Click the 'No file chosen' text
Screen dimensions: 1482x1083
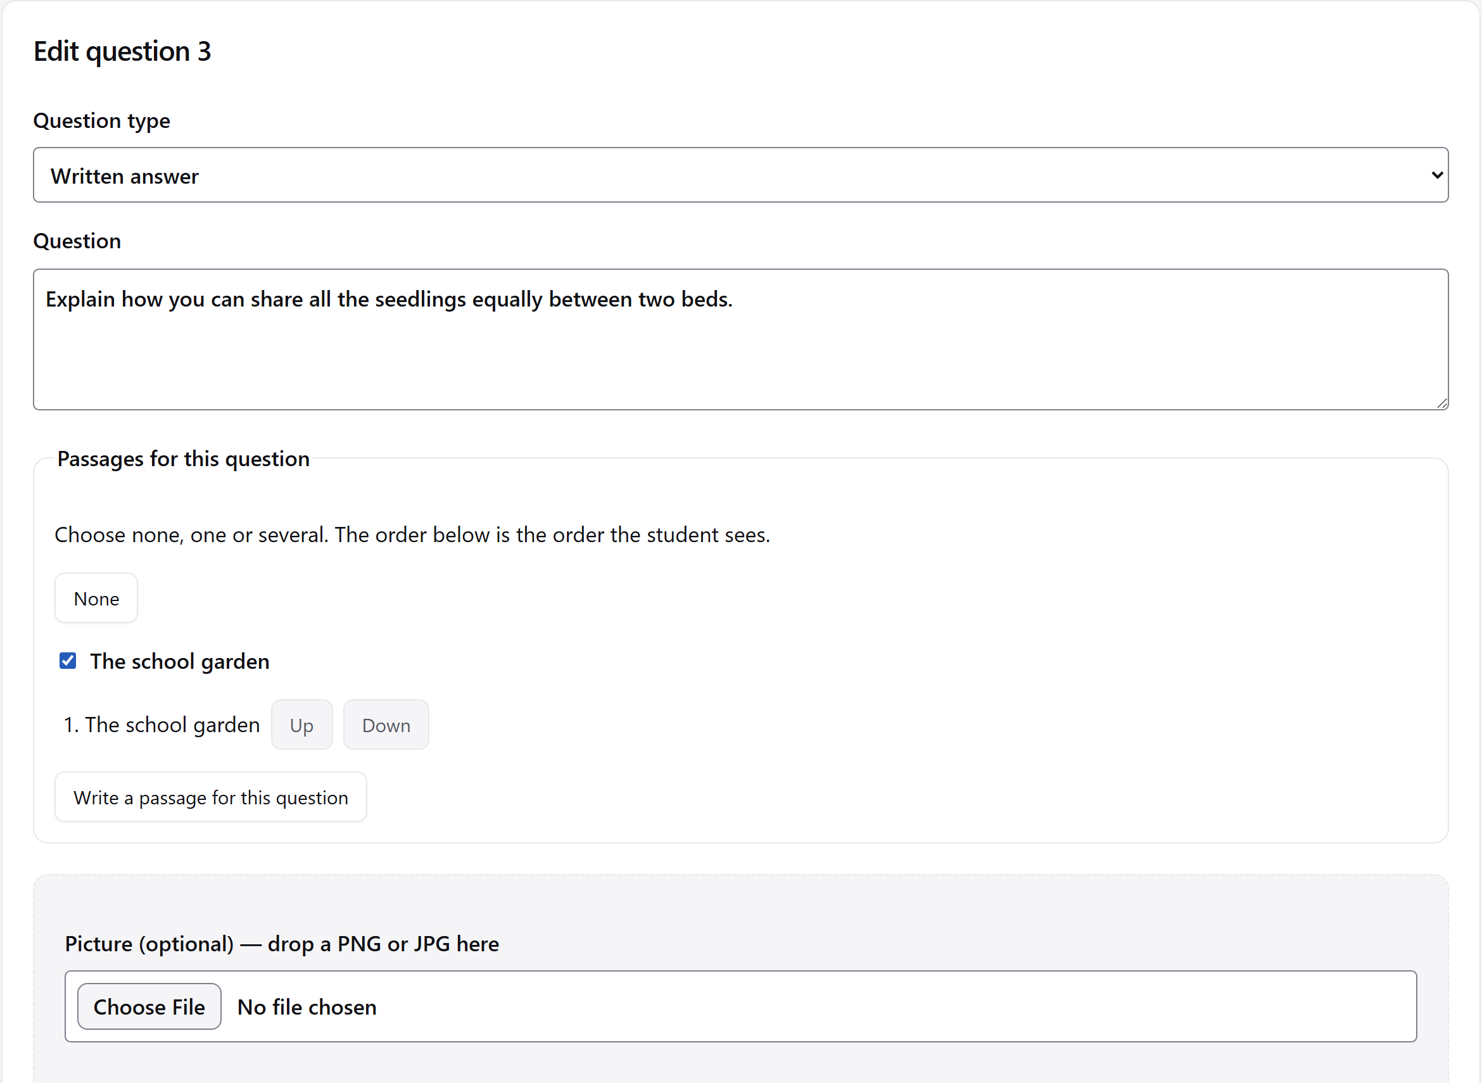pyautogui.click(x=307, y=1008)
